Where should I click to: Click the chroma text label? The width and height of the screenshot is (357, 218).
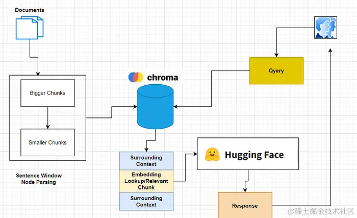163,78
